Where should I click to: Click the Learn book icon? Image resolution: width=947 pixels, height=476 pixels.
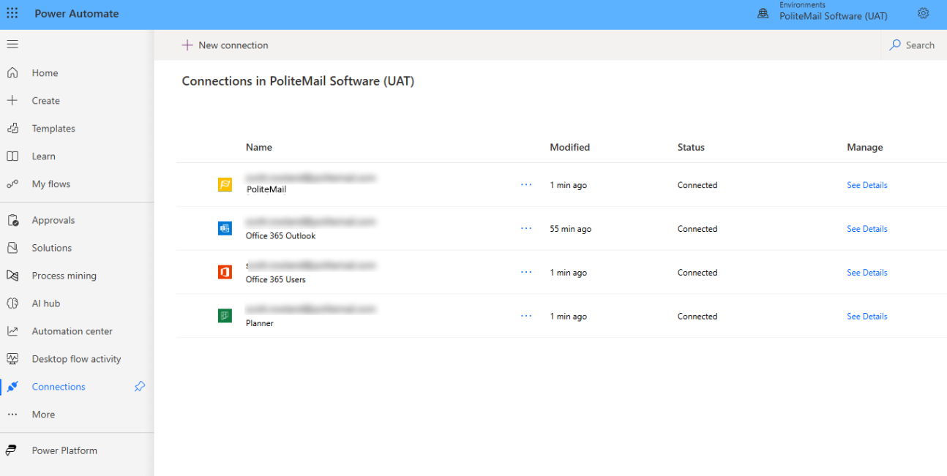coord(12,156)
